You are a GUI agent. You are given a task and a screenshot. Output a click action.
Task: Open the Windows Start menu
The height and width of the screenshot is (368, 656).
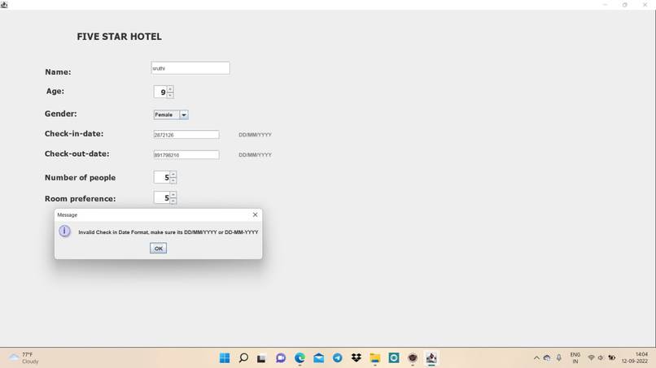pyautogui.click(x=225, y=358)
